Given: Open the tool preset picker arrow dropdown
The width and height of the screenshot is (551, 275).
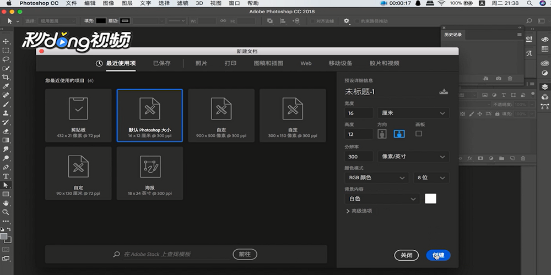Looking at the screenshot, I should click(18, 21).
